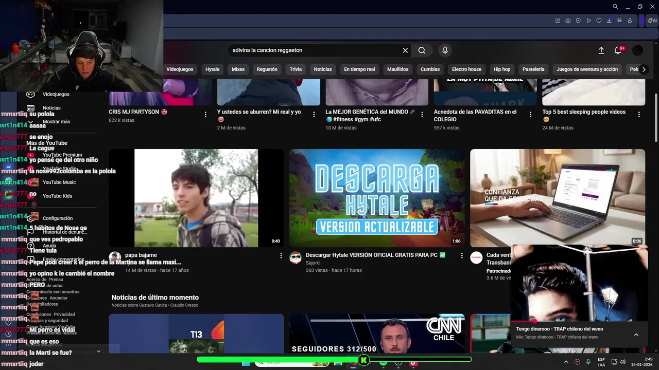Open the browser shield ad-blocker icon
The image size is (659, 370).
point(578,21)
